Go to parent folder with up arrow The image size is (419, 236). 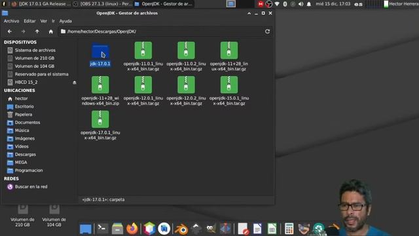37,31
